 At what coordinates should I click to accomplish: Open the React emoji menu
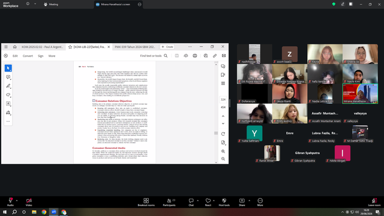click(x=208, y=202)
